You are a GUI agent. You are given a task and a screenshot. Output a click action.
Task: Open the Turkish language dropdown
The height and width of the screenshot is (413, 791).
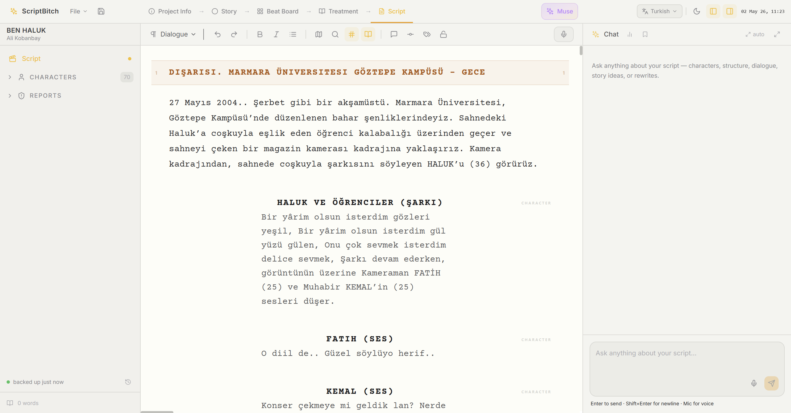pyautogui.click(x=659, y=11)
